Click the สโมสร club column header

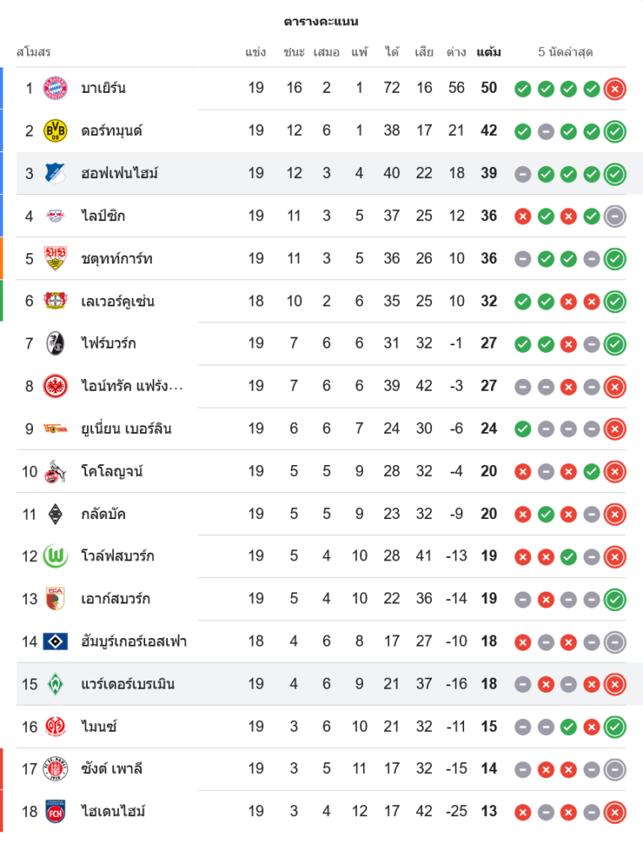click(34, 52)
